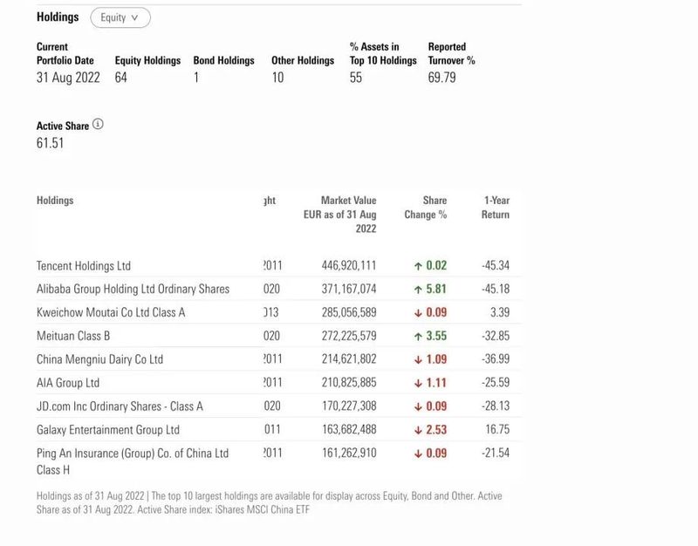Click the Holdings column header
Viewport: 698px width, 546px height.
pyautogui.click(x=55, y=201)
